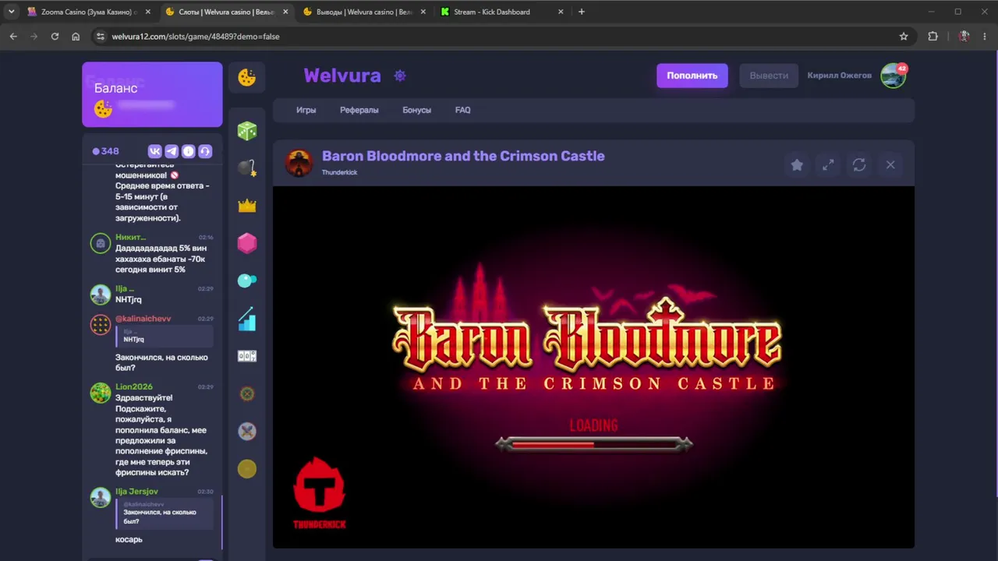Click the Baron Bloodmore game thumbnail
This screenshot has height=561, width=998.
tap(299, 163)
